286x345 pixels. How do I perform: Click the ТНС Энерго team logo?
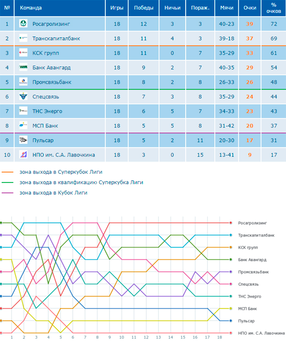23,111
